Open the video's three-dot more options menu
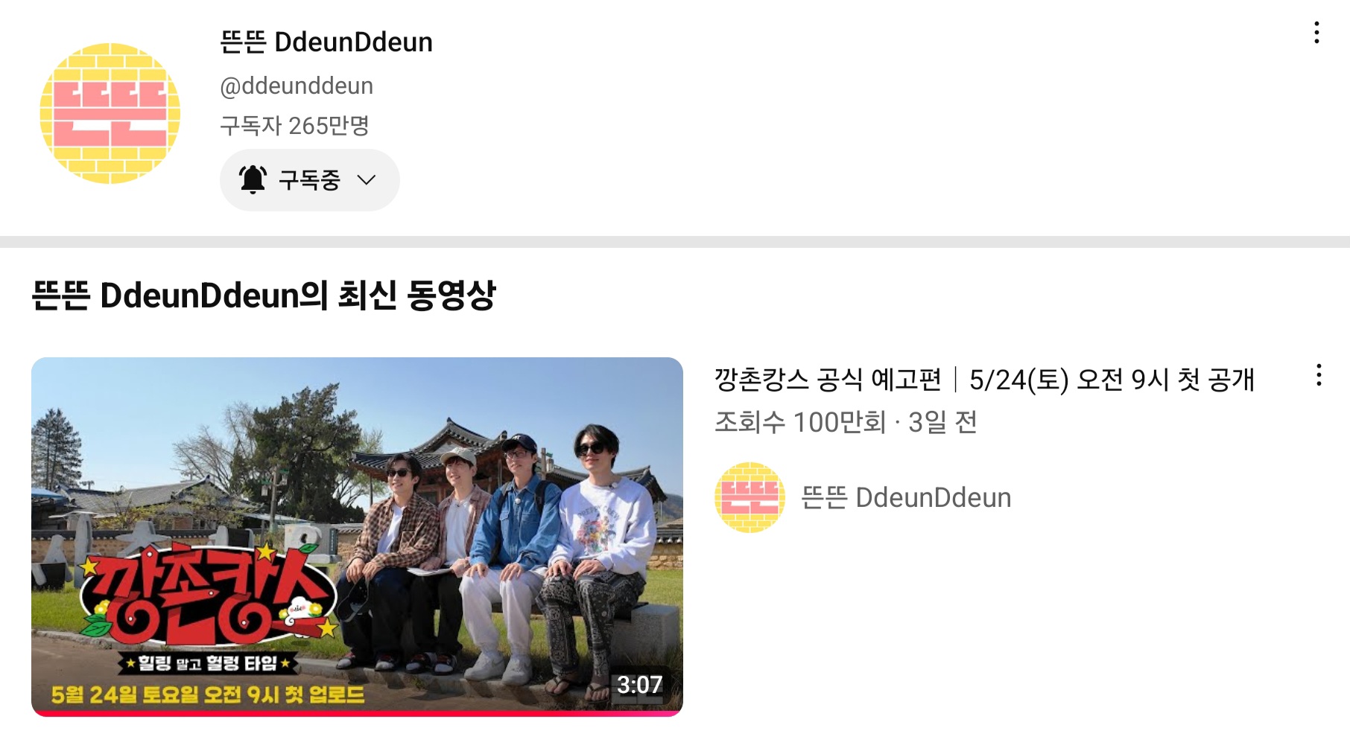The height and width of the screenshot is (731, 1350). [1319, 375]
